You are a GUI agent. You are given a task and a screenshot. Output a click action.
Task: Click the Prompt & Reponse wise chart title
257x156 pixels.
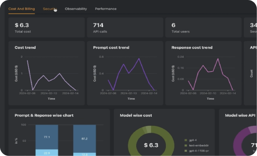(x=44, y=115)
